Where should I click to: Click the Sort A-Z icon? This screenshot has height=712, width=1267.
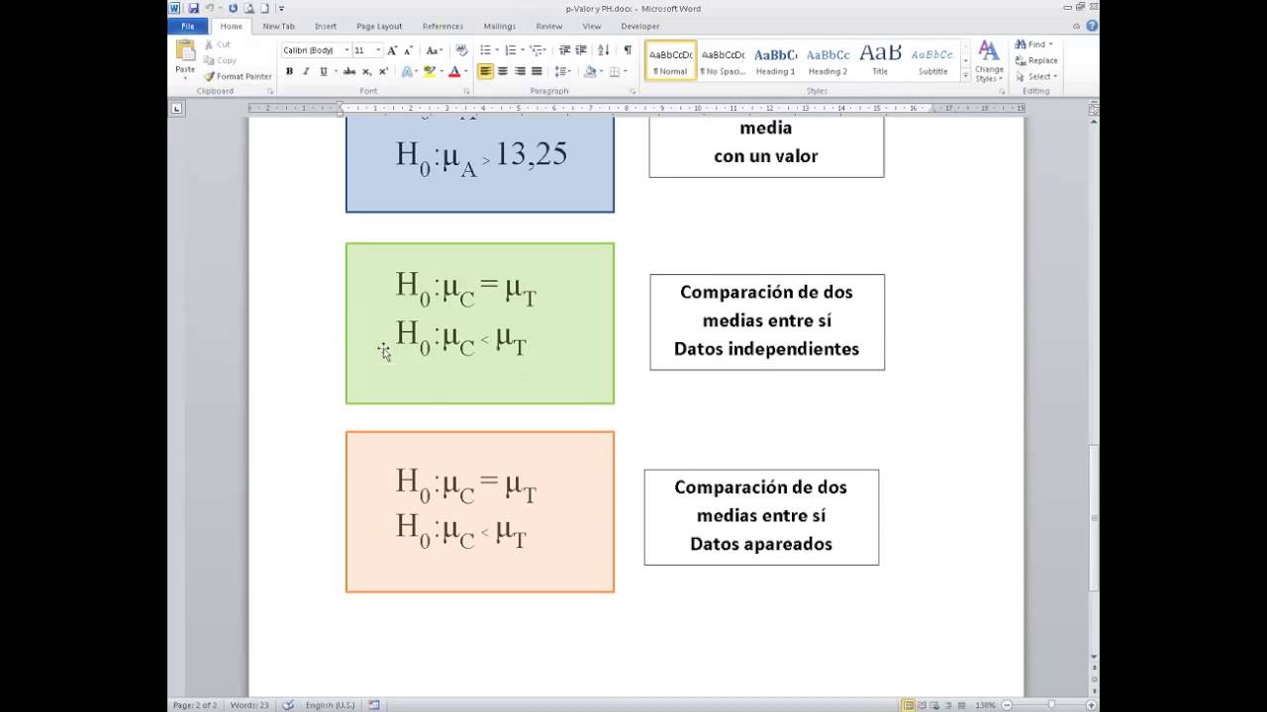pyautogui.click(x=606, y=50)
